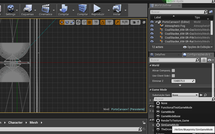Start play with the Reproduzir button

pyautogui.click(x=98, y=10)
